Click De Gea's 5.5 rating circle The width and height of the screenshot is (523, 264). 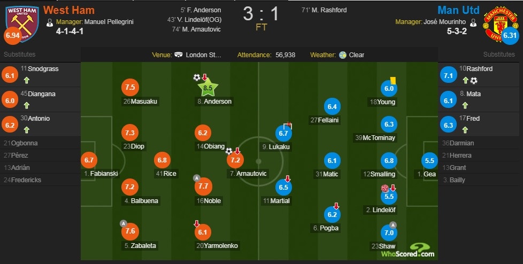pos(429,160)
